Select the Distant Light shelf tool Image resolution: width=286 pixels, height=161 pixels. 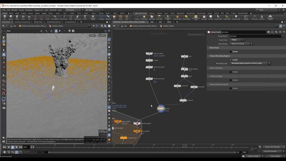point(186,17)
